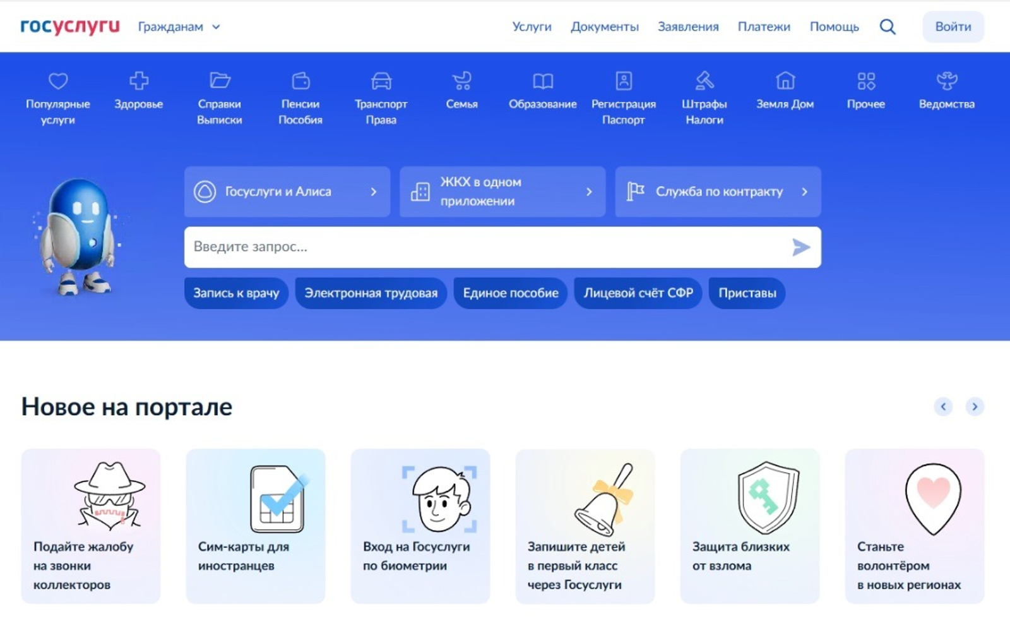
Task: Open Справки Выписки folder icon
Action: coord(220,81)
